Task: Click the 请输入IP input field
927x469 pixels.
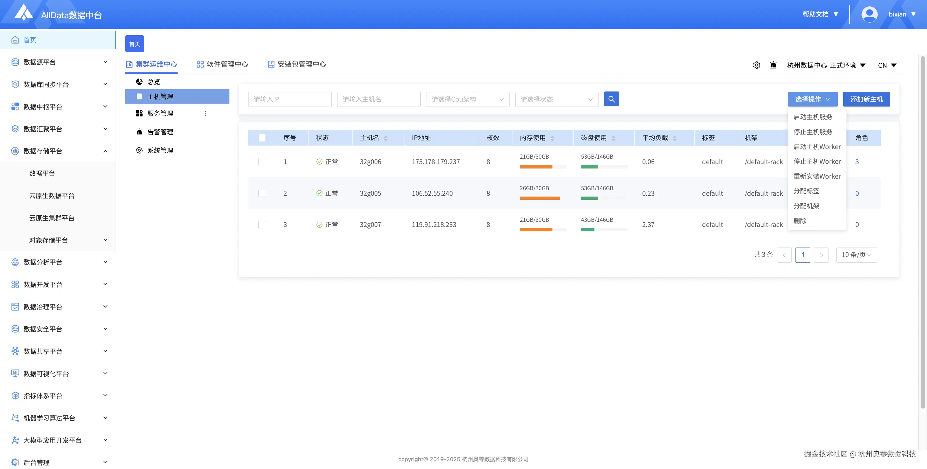Action: [x=289, y=99]
